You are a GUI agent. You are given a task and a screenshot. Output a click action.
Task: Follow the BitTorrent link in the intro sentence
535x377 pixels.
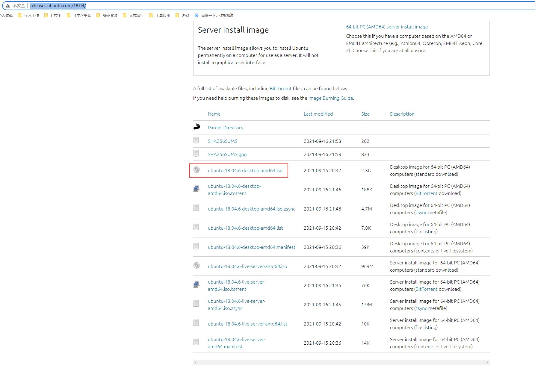pyautogui.click(x=280, y=89)
